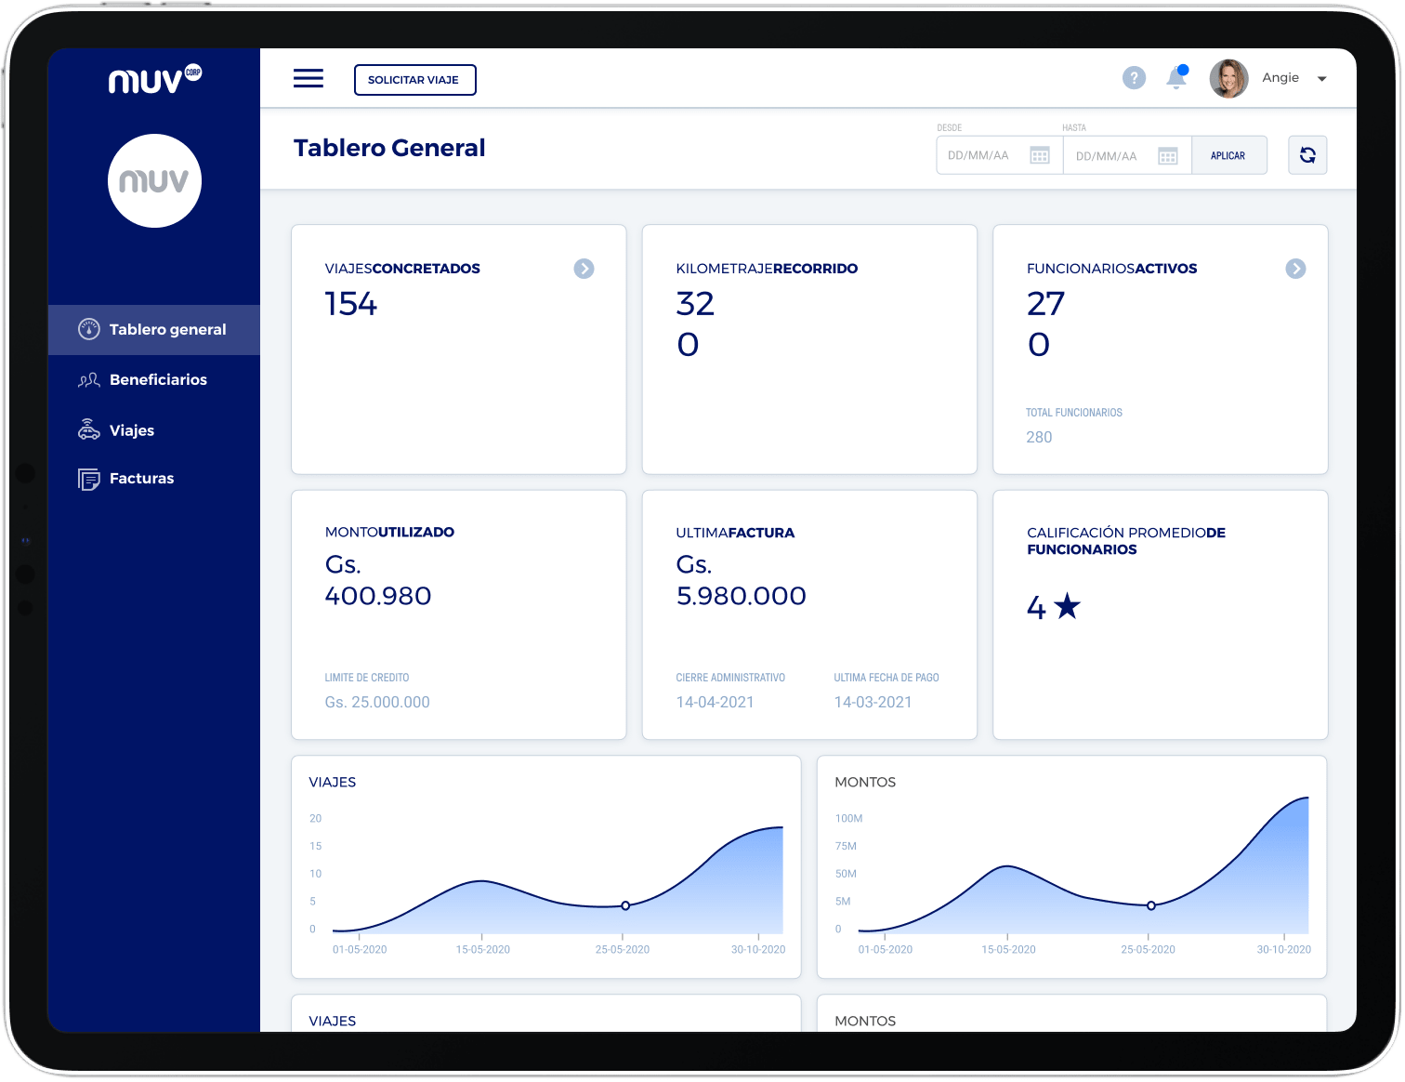Open the Desde calendar picker icon
The height and width of the screenshot is (1082, 1405).
[x=1040, y=155]
